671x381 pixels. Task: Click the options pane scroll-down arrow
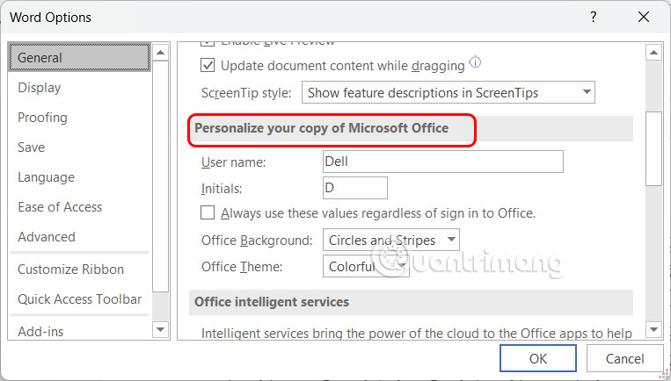[x=653, y=330]
